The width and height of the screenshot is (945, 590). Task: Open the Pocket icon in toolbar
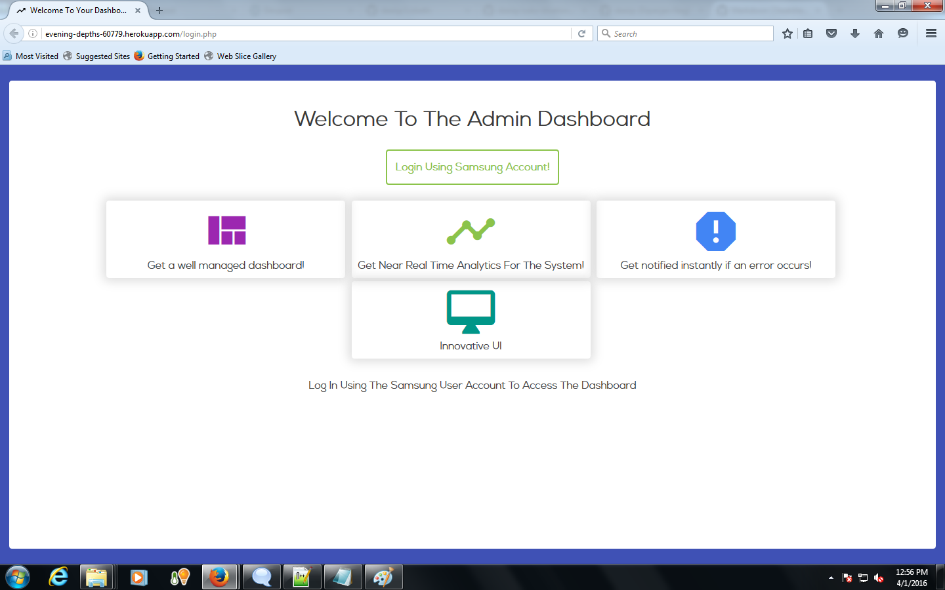831,33
